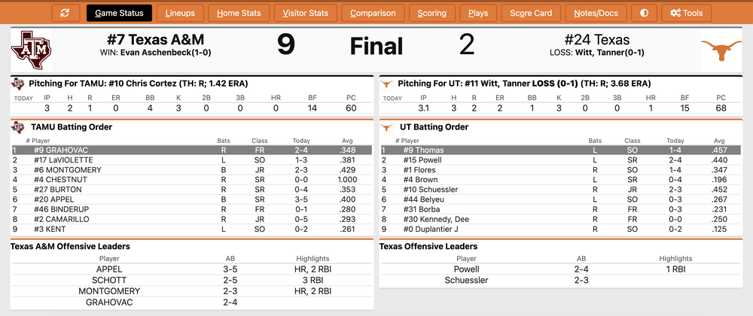Screen dimensions: 753x316
Task: Click the Comparison button
Action: 373,13
